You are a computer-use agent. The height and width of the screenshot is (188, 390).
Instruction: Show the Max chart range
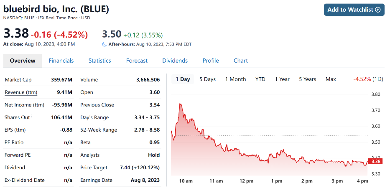tap(331, 79)
